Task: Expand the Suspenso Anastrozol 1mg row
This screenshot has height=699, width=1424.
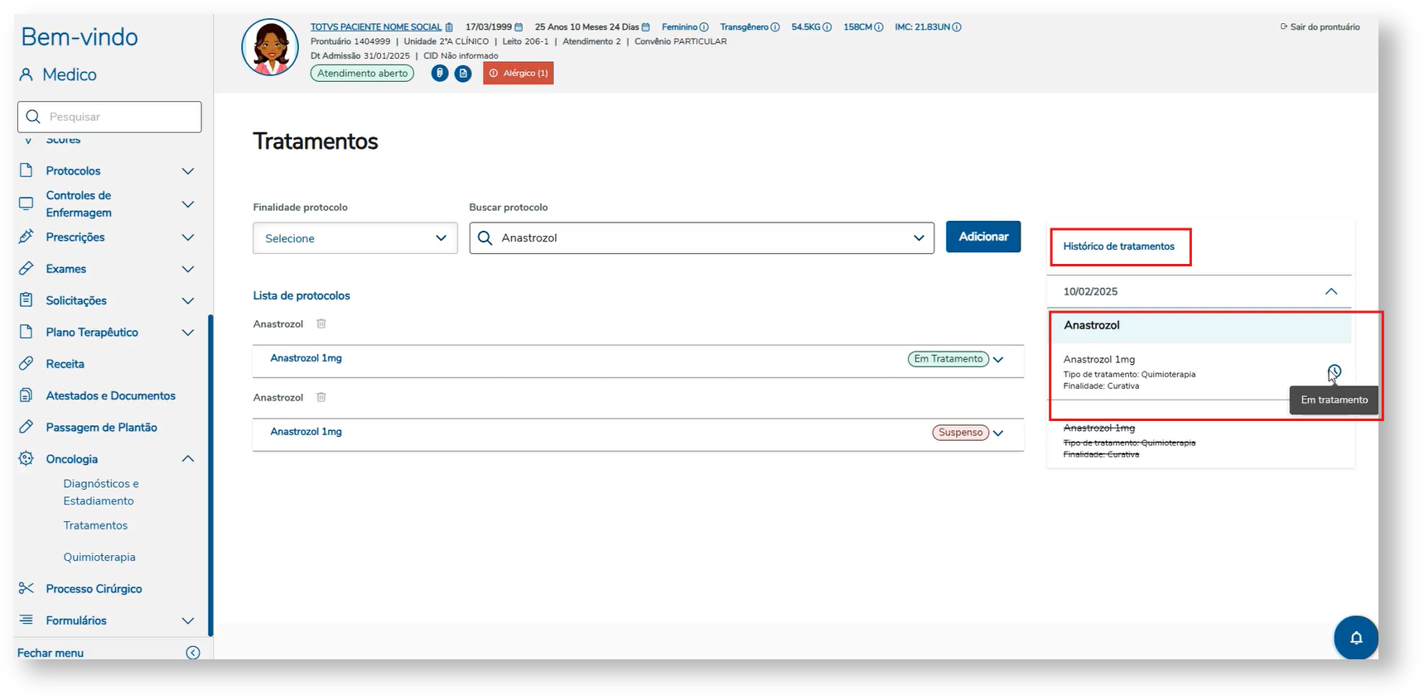Action: (998, 433)
